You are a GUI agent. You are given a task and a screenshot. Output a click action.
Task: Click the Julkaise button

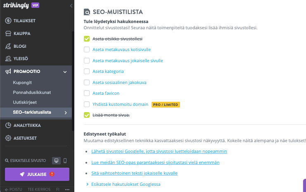[x=37, y=174]
